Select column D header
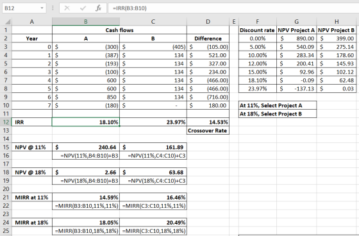Viewport: 359px width, 236px height. (208, 22)
